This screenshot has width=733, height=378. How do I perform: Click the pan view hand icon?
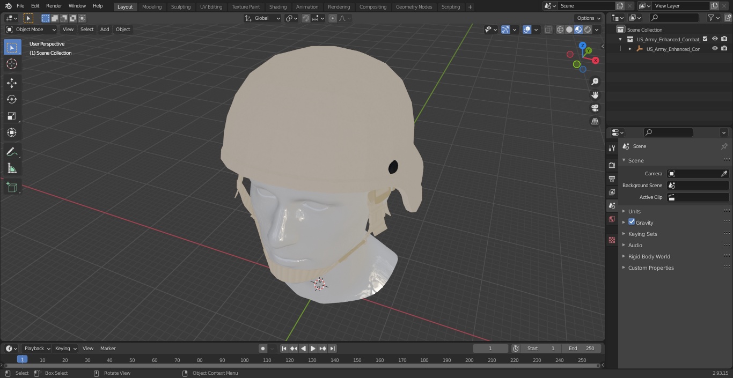point(595,95)
